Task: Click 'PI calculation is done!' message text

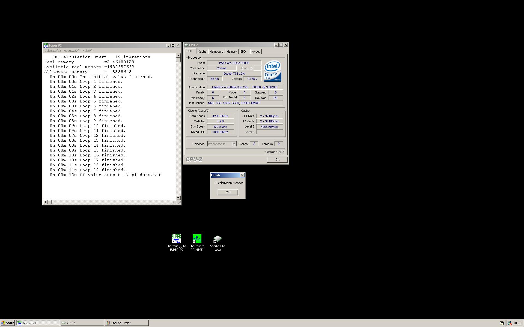Action: (228, 183)
